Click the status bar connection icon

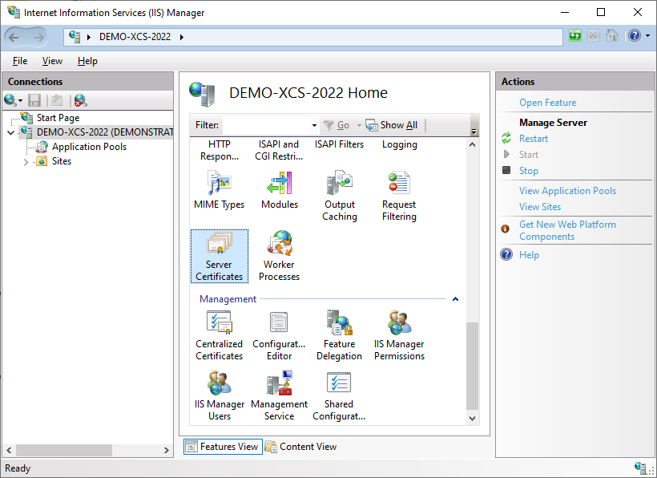(640, 468)
